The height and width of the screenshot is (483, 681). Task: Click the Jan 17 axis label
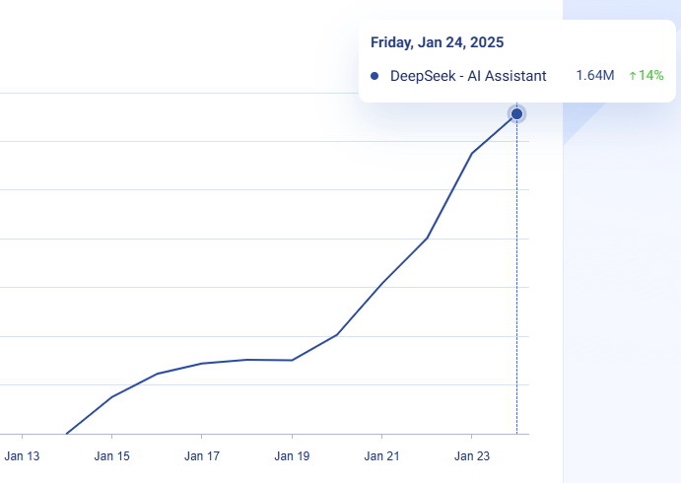click(x=201, y=456)
